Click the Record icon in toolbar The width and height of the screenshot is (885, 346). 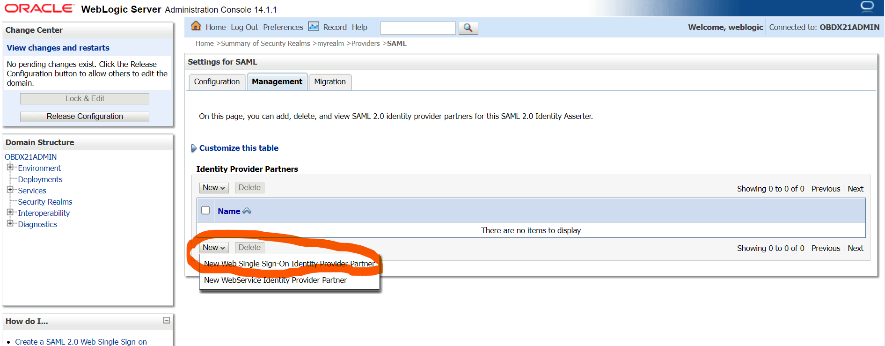click(x=314, y=27)
